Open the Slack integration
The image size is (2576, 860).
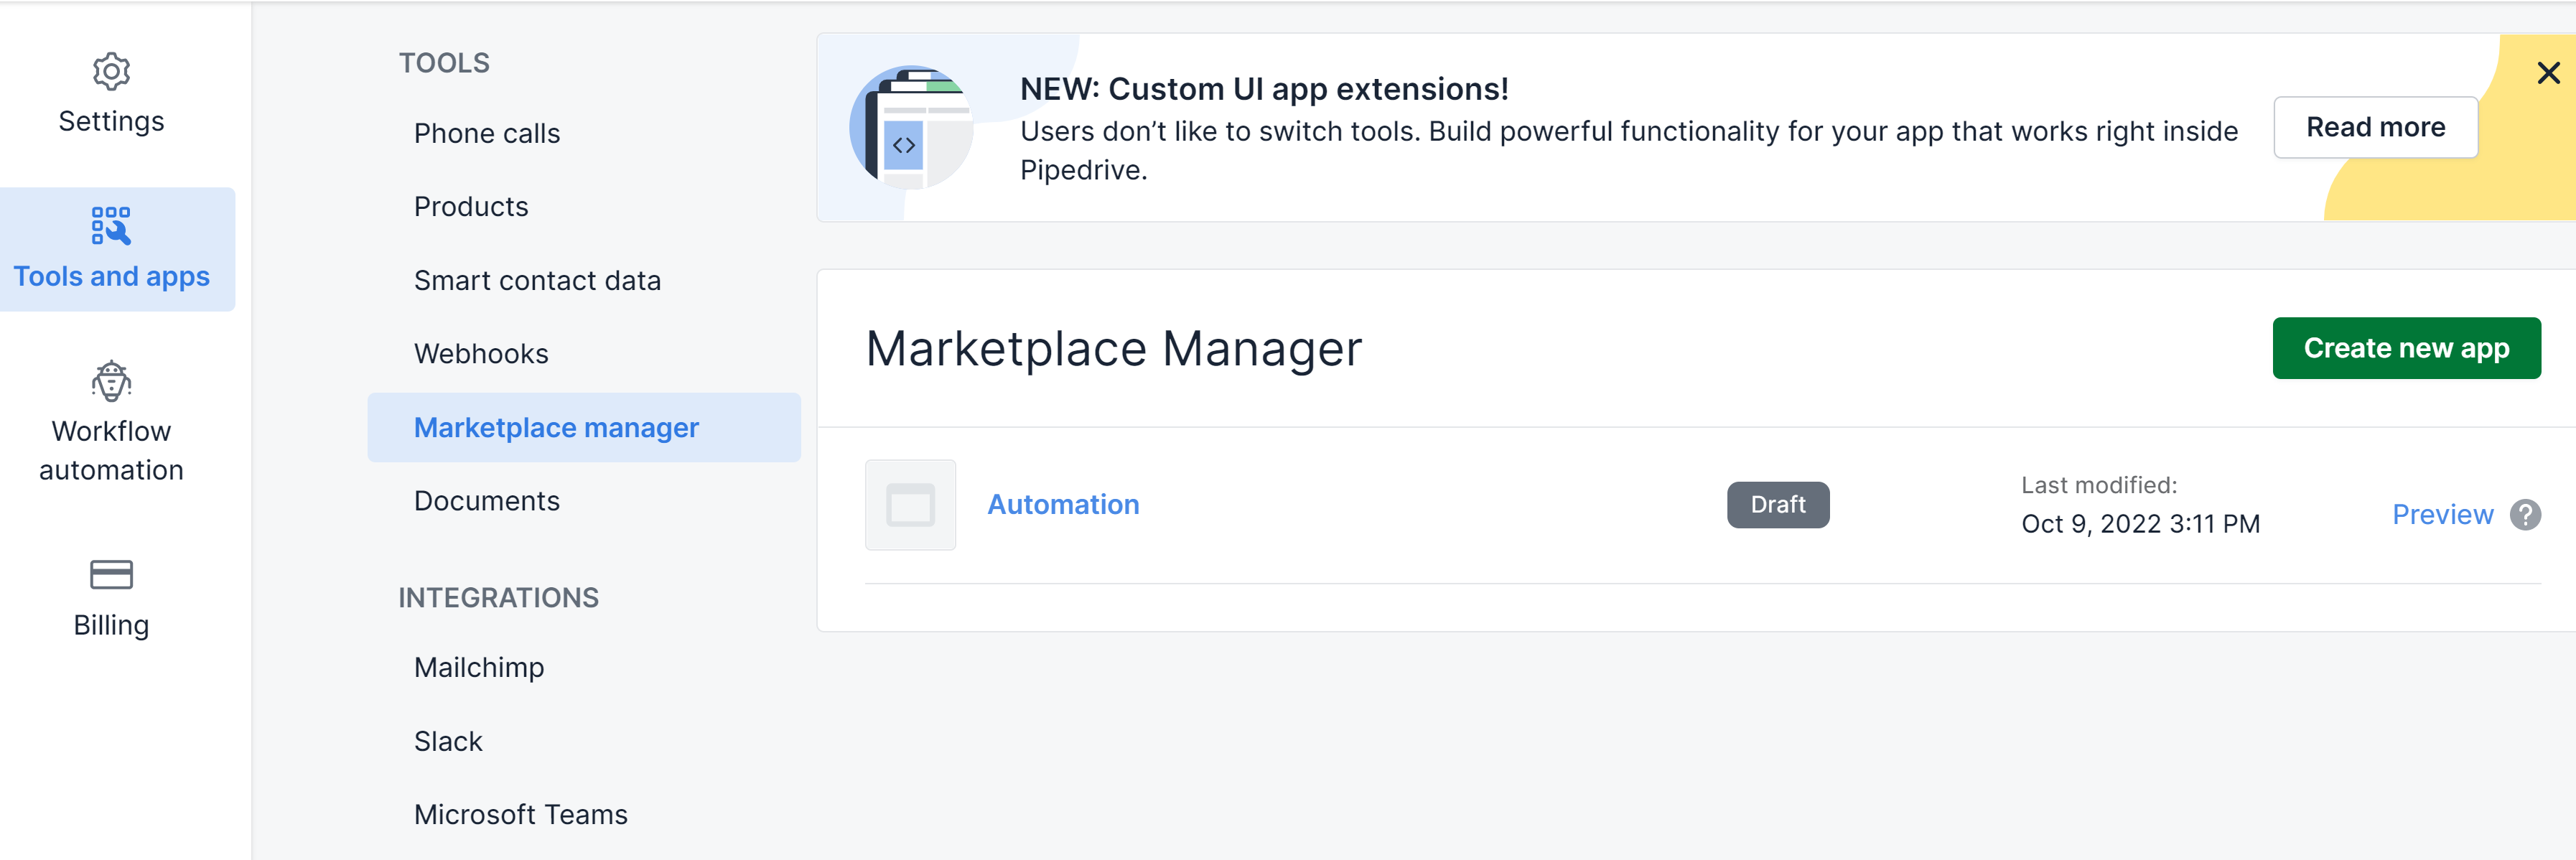click(x=448, y=741)
